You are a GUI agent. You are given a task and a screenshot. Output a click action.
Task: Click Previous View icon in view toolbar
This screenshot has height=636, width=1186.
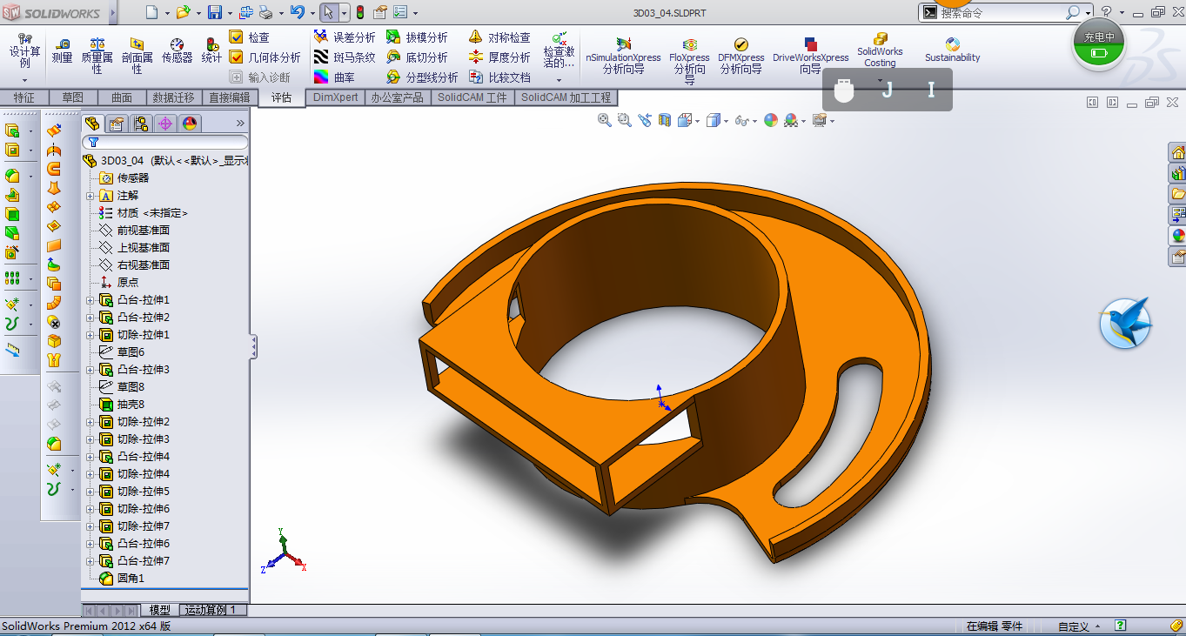point(645,120)
